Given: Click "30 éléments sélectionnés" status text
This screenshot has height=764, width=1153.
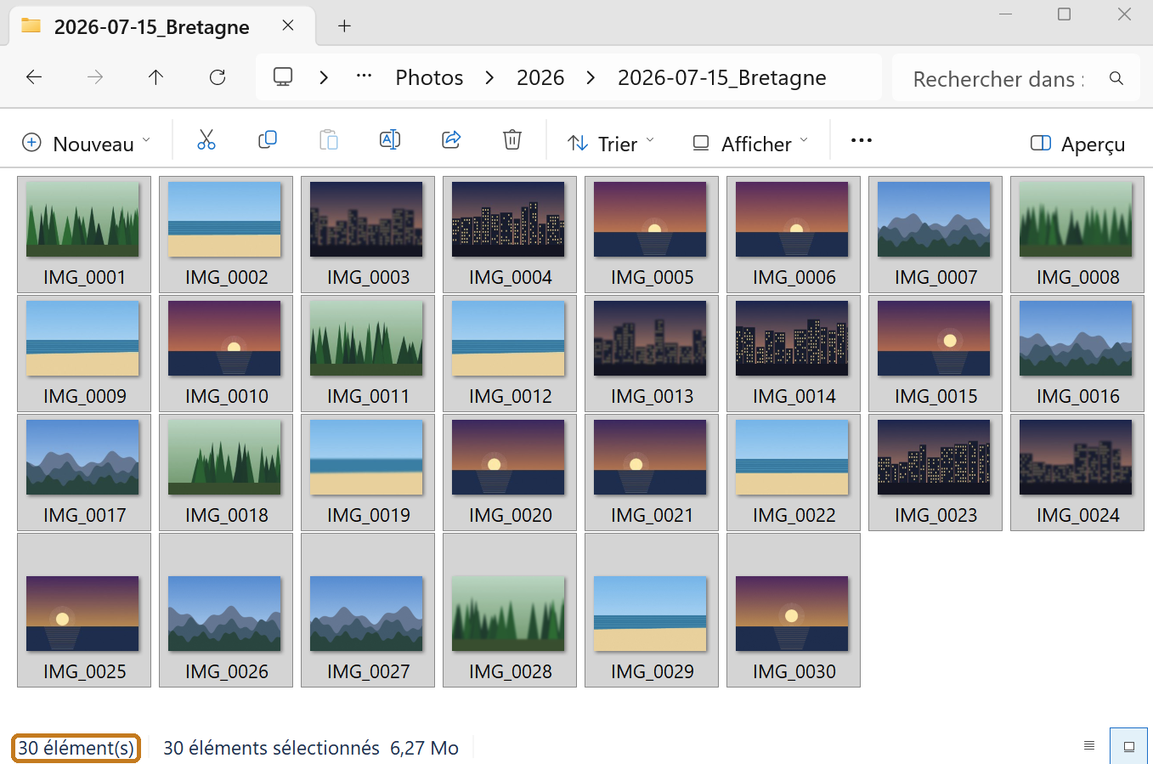Looking at the screenshot, I should point(271,748).
